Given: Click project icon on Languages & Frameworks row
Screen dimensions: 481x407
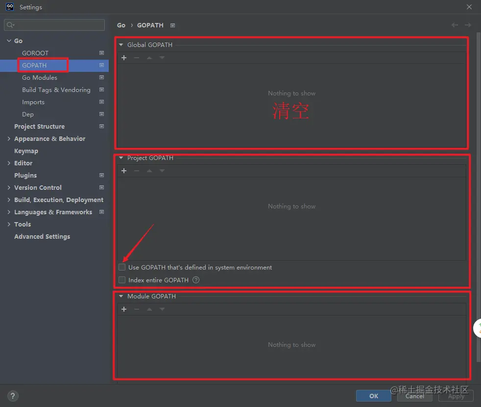Looking at the screenshot, I should 101,212.
